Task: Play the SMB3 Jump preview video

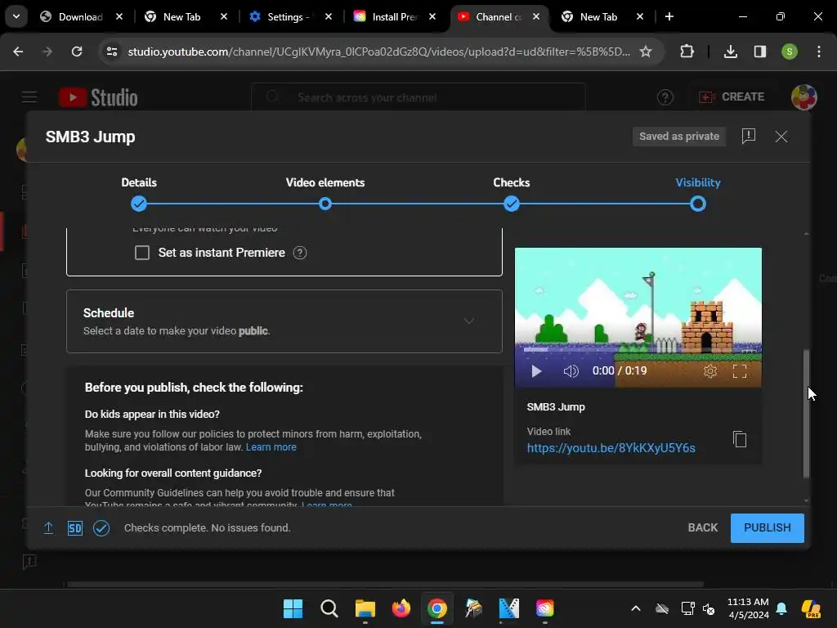Action: [x=536, y=370]
